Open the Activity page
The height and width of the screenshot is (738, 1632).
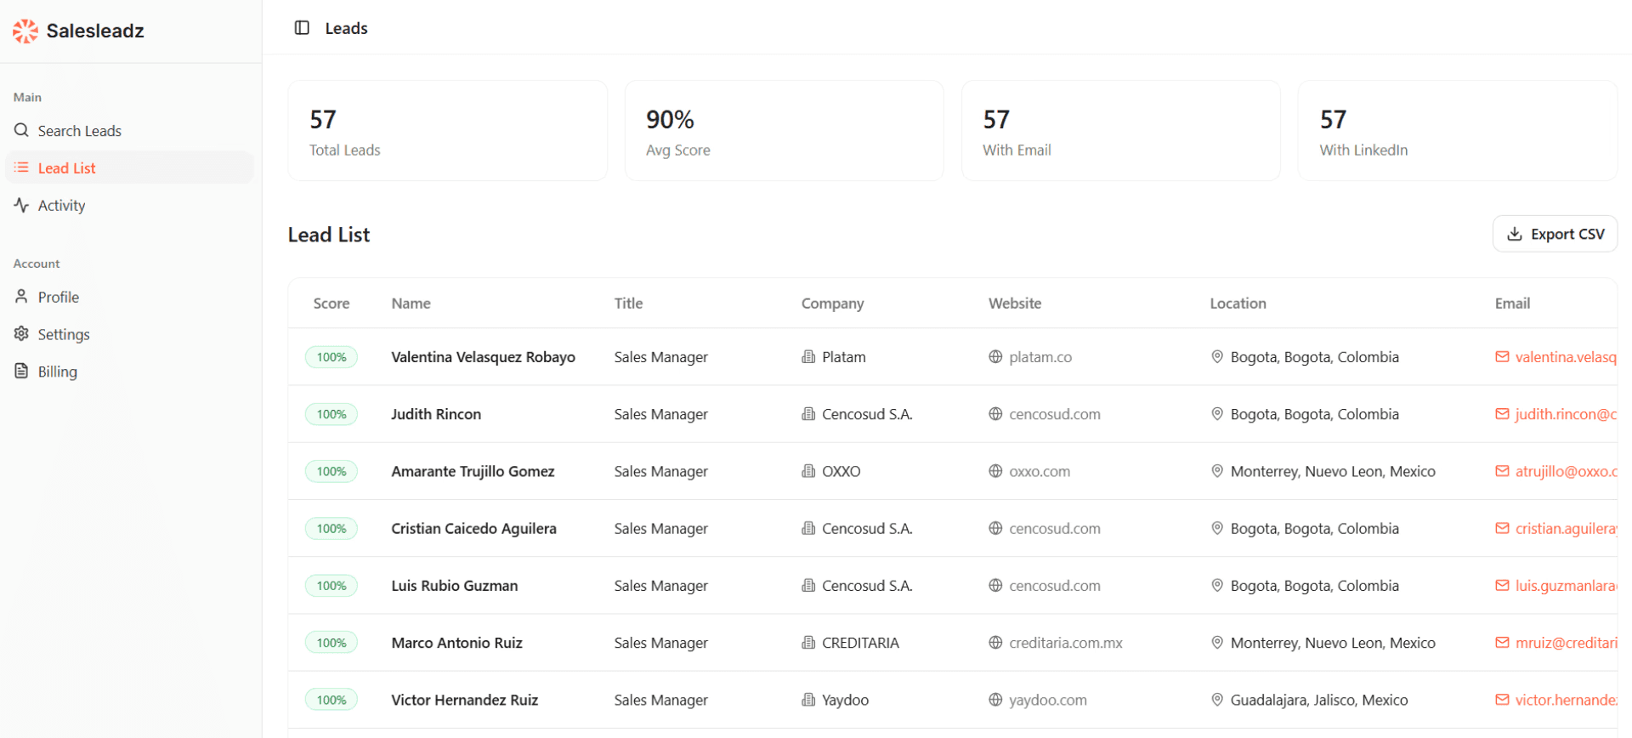(x=130, y=206)
